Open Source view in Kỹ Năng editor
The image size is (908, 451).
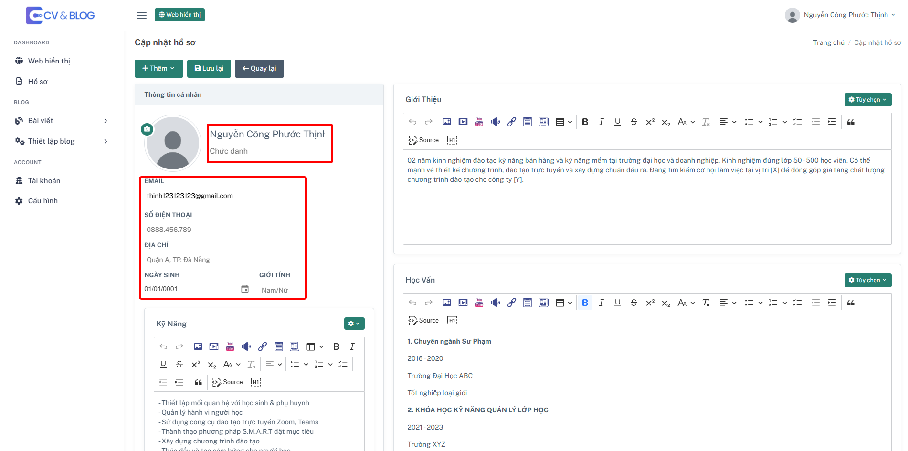coord(228,382)
